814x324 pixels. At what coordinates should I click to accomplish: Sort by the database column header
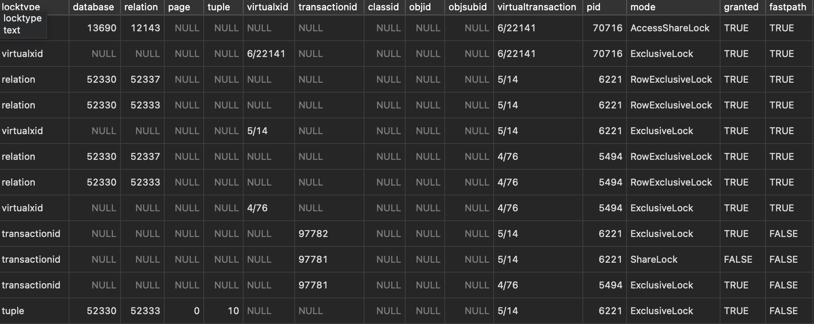[93, 7]
